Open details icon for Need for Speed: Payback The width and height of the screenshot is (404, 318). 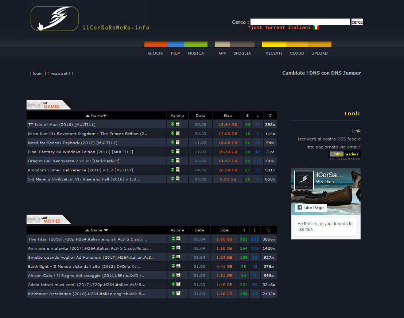pos(178,142)
